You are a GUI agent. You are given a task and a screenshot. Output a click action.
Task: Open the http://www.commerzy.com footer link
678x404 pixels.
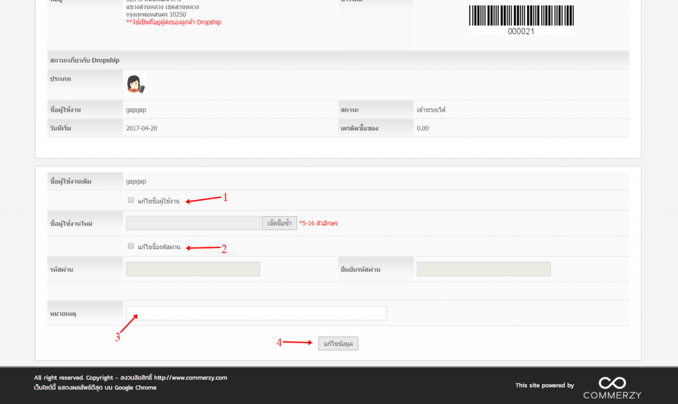click(x=190, y=378)
